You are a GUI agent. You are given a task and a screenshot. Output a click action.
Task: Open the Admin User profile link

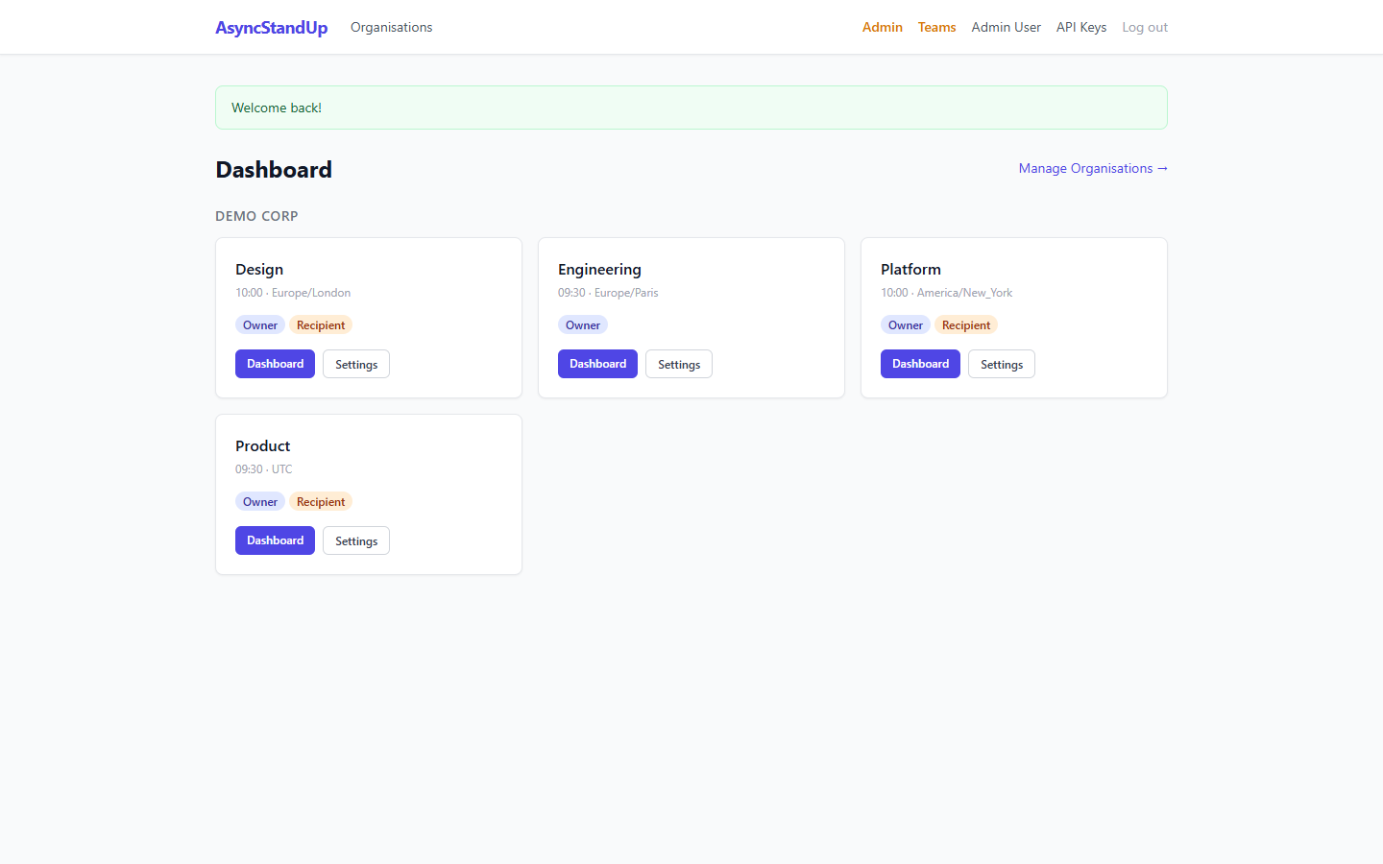click(x=1006, y=27)
